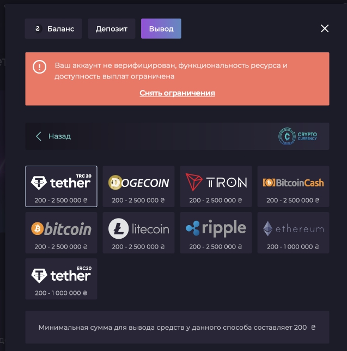Choose Dogecoin as withdrawal currency
Screen dimensions: 347x351
[138, 186]
